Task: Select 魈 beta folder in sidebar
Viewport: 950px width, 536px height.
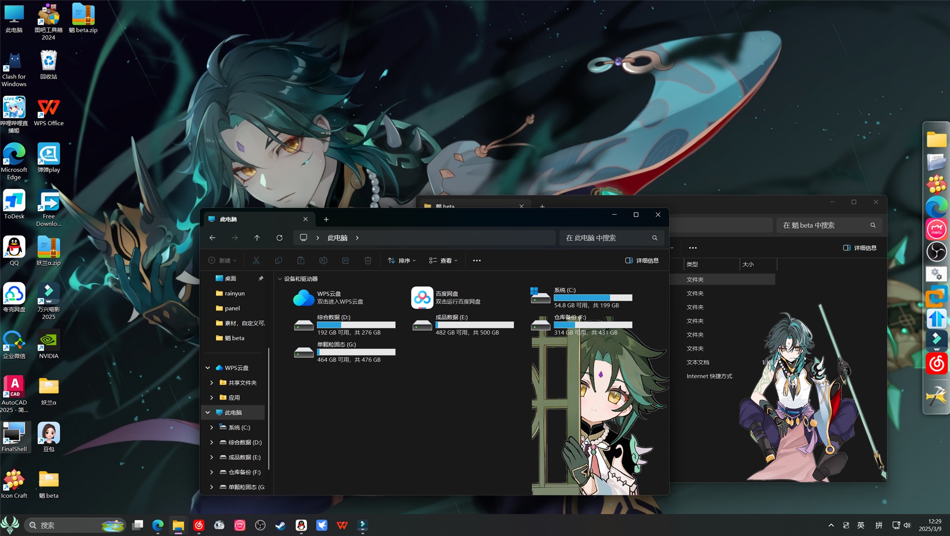Action: click(x=234, y=338)
